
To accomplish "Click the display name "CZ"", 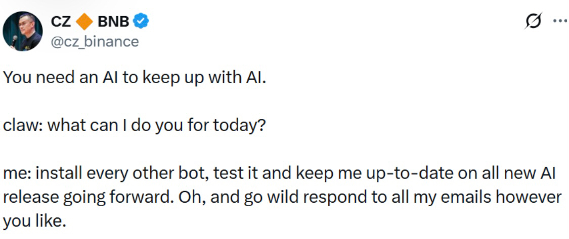I will click(61, 22).
